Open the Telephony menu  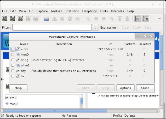89,11
